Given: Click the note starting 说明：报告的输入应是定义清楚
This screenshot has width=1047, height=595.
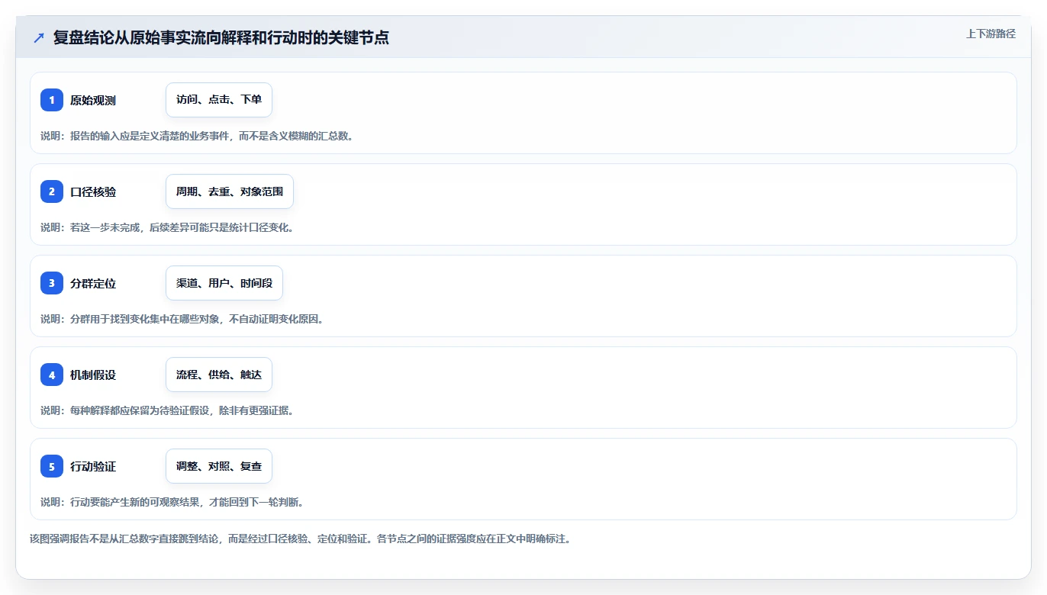Looking at the screenshot, I should pyautogui.click(x=197, y=136).
